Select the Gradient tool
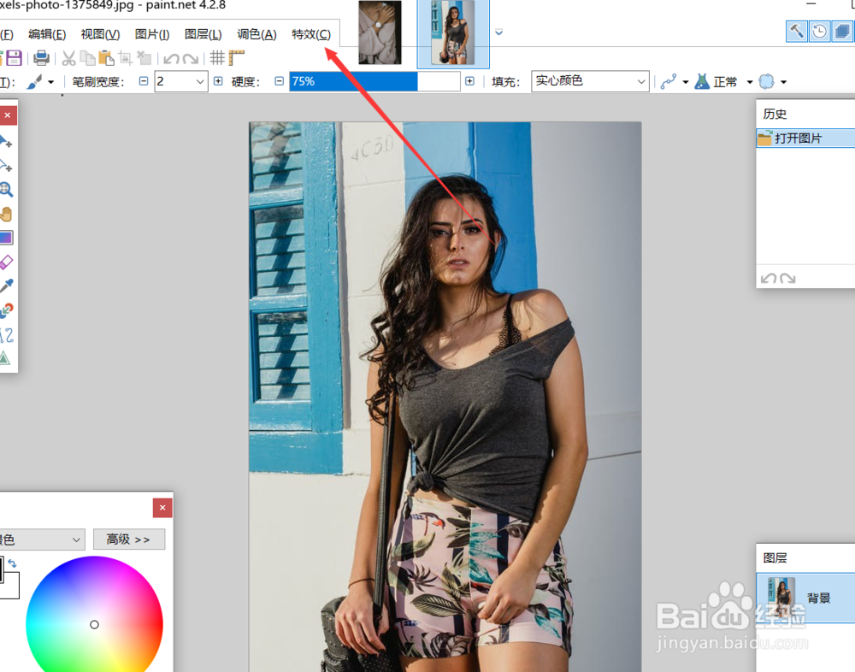Viewport: 855px width, 672px height. click(x=6, y=238)
